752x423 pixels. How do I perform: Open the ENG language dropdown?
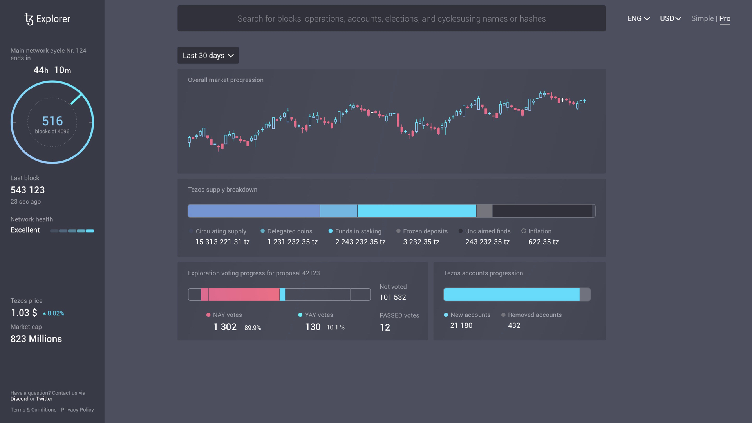(x=638, y=18)
